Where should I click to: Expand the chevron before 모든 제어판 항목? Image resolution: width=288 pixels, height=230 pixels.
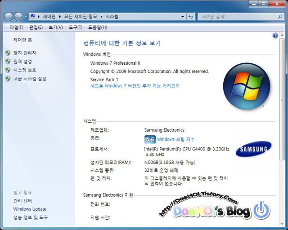60,17
